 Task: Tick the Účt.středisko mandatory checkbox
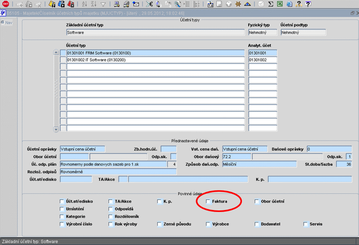coord(61,202)
